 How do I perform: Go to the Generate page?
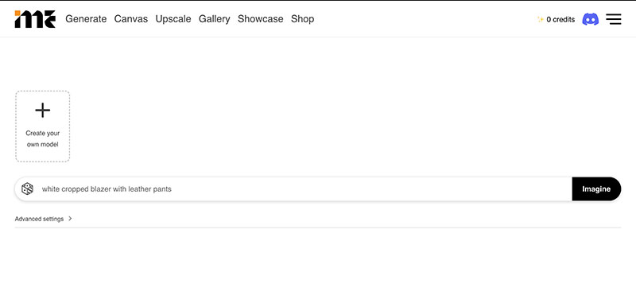(x=86, y=19)
